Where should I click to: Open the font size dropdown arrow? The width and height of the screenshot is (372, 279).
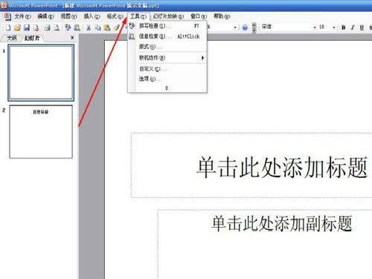coord(334,28)
